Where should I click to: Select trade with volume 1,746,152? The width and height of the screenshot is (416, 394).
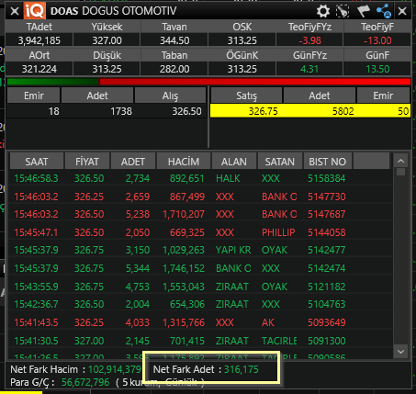click(x=200, y=268)
